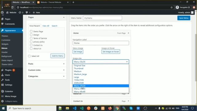Image resolution: width=197 pixels, height=111 pixels.
Task: Collapse the Home menu item settings
Action: click(x=128, y=33)
